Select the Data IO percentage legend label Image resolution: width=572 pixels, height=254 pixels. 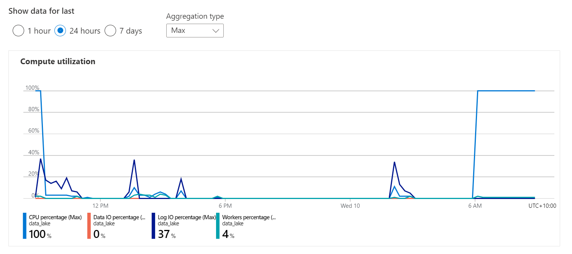(120, 217)
